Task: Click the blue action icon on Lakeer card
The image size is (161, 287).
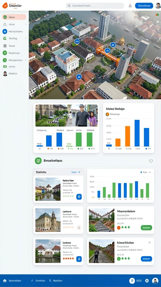Action: click(x=79, y=259)
